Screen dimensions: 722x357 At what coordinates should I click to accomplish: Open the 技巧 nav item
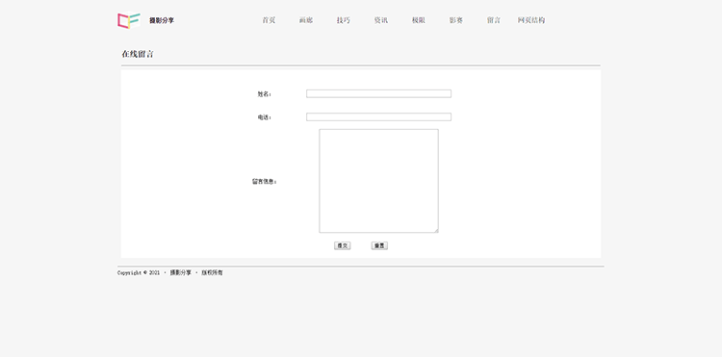click(x=344, y=20)
